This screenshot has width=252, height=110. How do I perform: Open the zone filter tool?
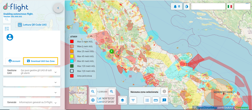tap(133, 100)
